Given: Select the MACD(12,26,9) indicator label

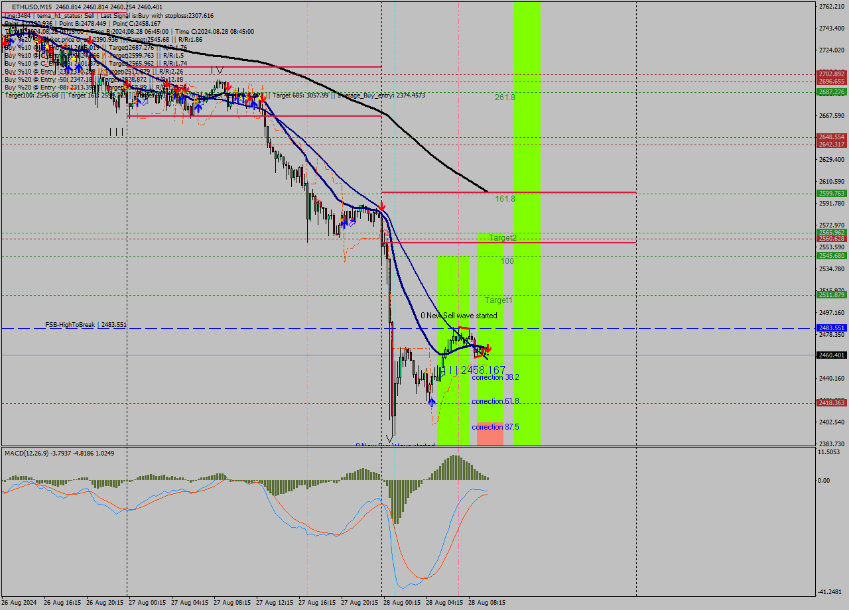Looking at the screenshot, I should (x=40, y=454).
